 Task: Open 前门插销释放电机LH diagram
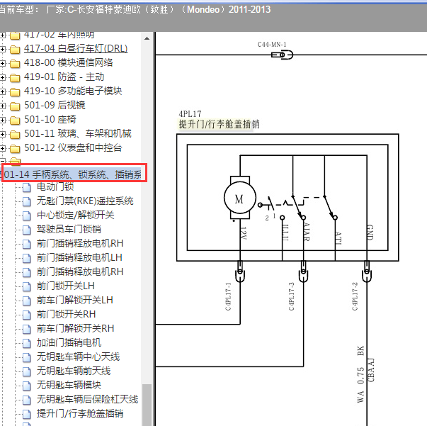79,258
